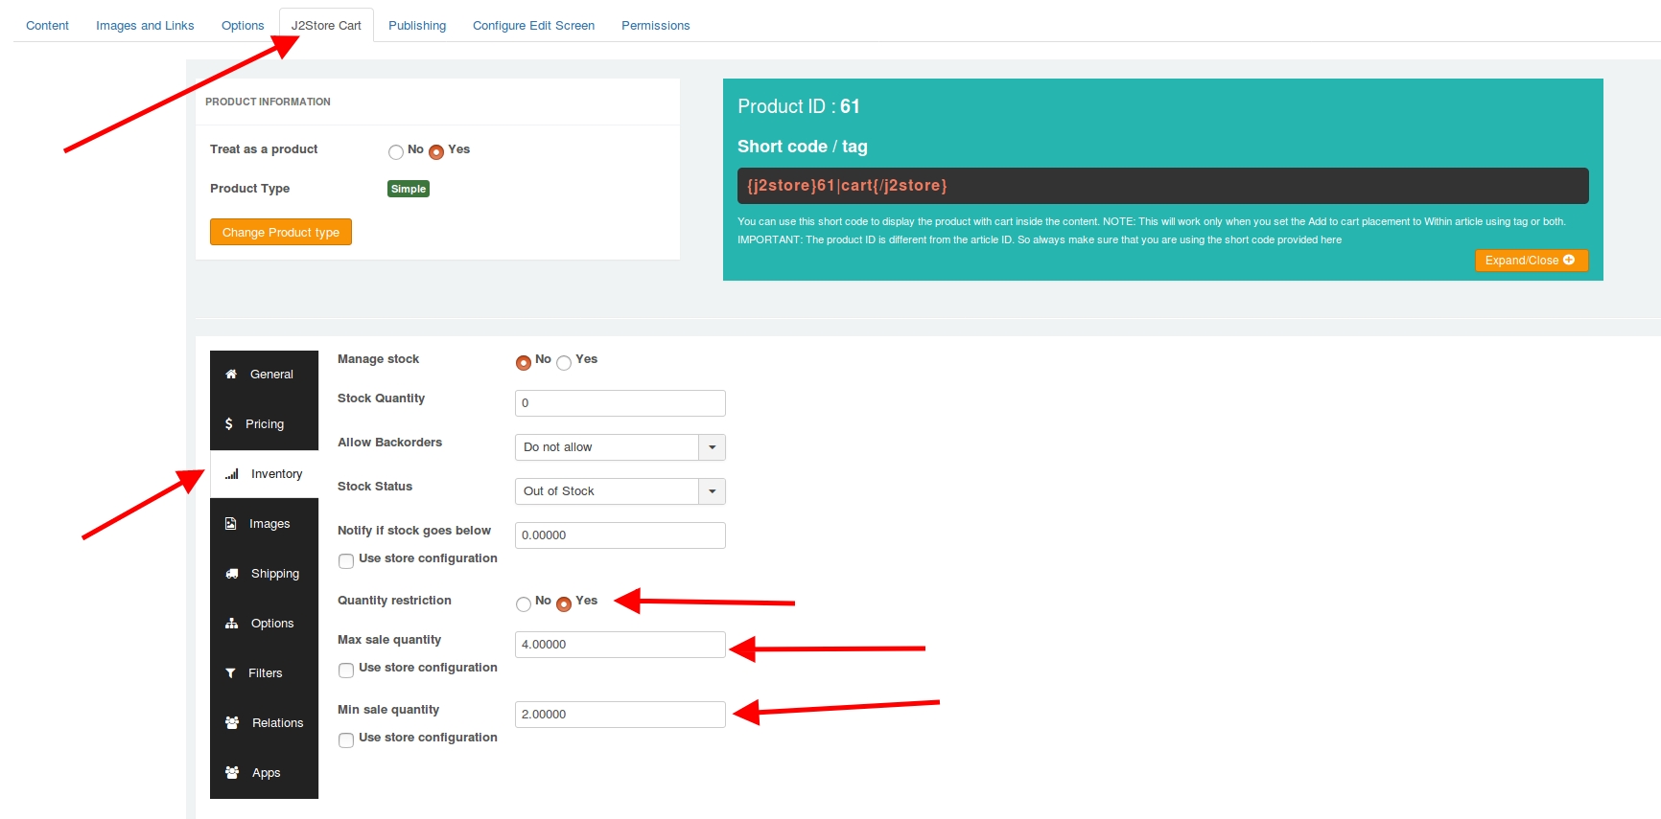Viewport: 1661px width, 819px height.
Task: Open the Relations group icon
Action: tap(232, 723)
